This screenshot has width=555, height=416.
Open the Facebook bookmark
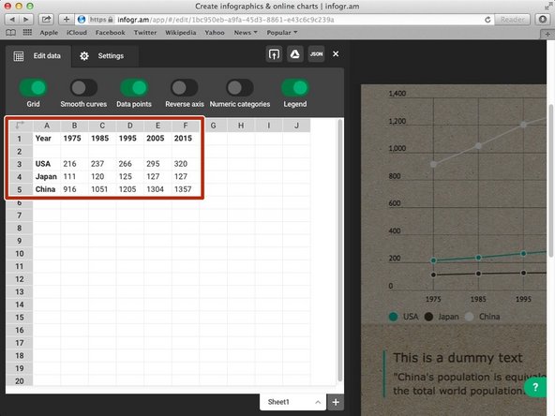[x=110, y=33]
